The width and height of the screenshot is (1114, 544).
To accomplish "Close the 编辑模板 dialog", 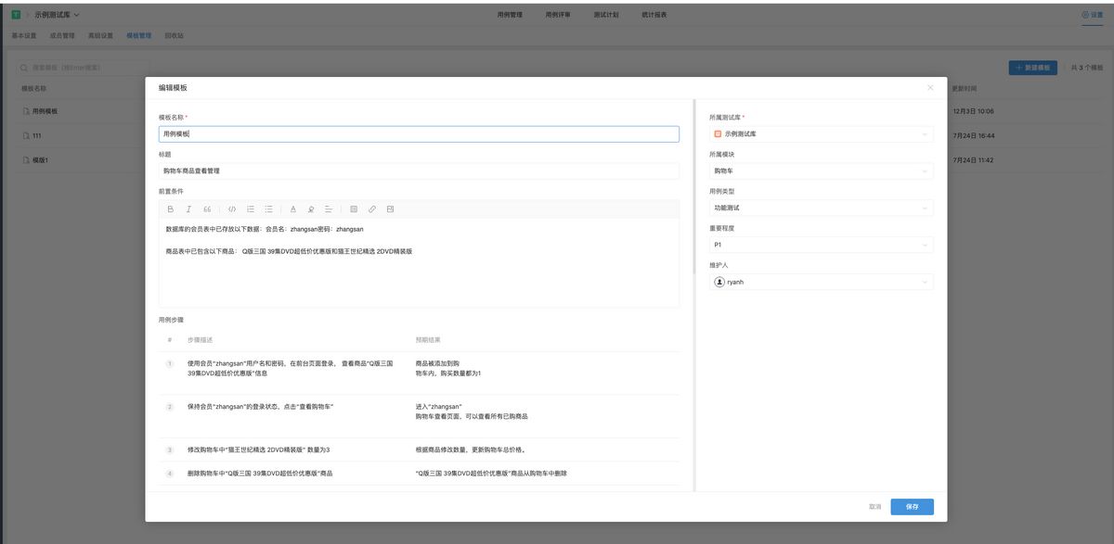I will point(930,87).
